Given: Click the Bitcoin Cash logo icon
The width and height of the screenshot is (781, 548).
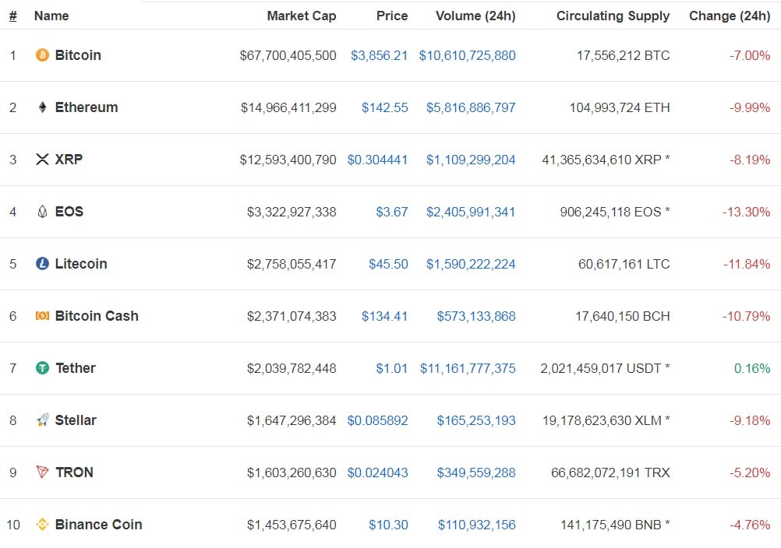Looking at the screenshot, I should (42, 316).
